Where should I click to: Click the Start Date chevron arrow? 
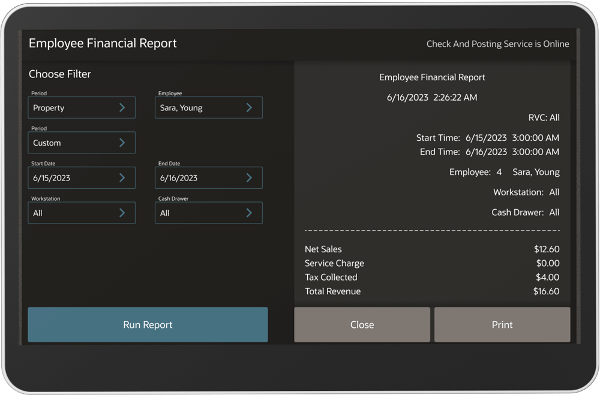coord(122,178)
